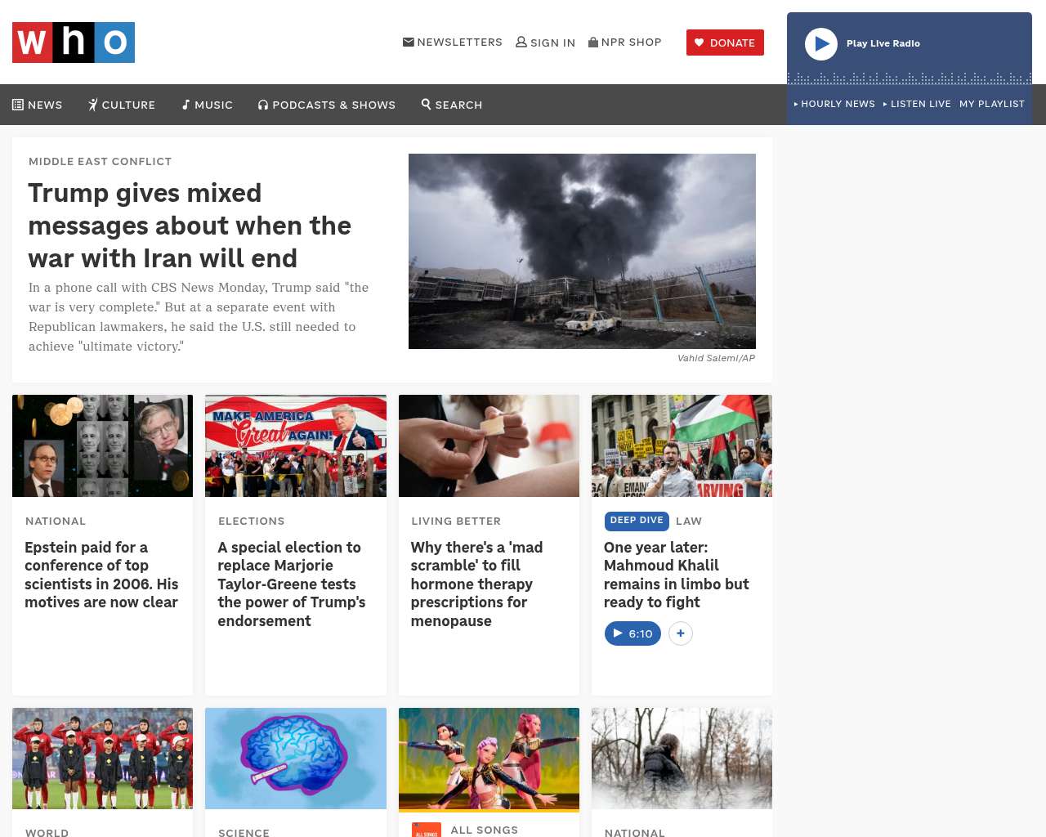The image size is (1046, 837).
Task: Click the Epstein scientists collage thumbnail
Action: [103, 445]
